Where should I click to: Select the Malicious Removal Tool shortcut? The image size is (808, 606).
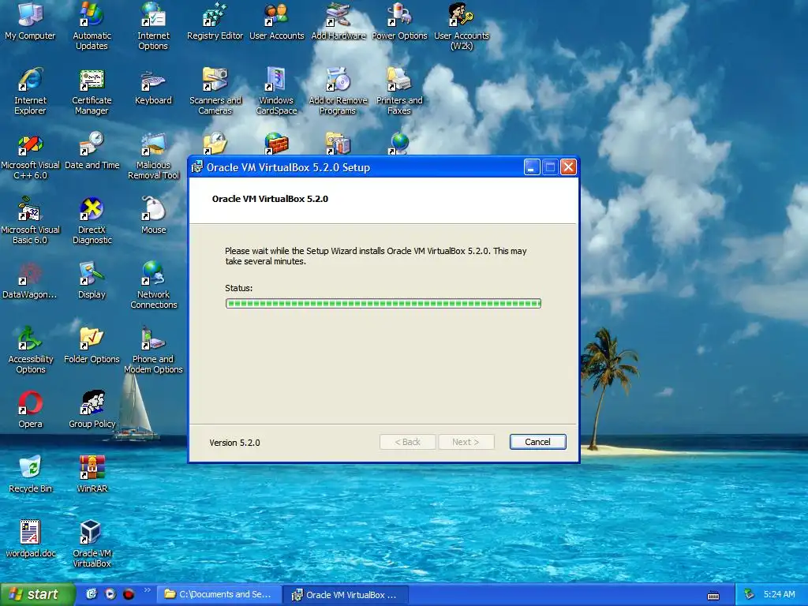[153, 155]
